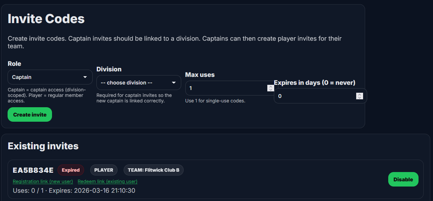The width and height of the screenshot is (433, 201).
Task: Click the Invite Codes heading
Action: tap(46, 19)
